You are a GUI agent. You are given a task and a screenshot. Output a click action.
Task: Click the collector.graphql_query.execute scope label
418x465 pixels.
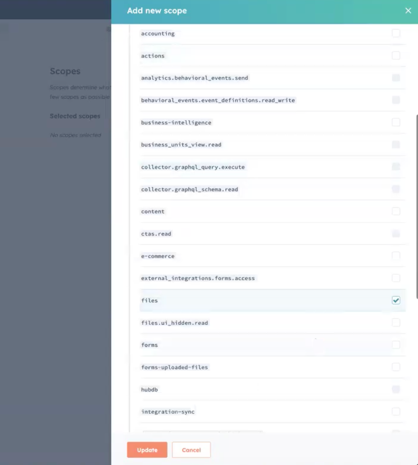[193, 167]
